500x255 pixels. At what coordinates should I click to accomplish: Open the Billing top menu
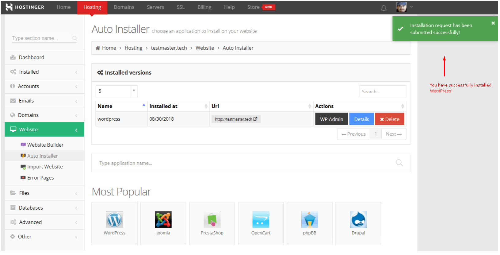tap(204, 7)
